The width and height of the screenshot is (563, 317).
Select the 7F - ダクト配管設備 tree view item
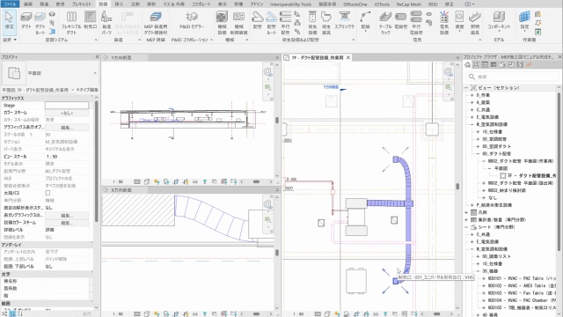pyautogui.click(x=531, y=176)
